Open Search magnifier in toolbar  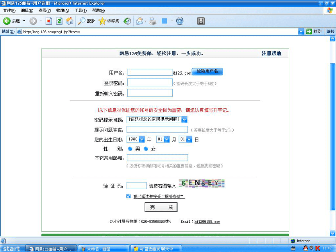coord(81,21)
